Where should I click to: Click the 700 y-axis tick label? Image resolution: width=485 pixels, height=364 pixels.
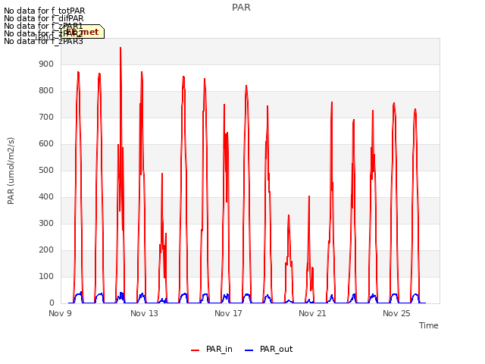[x=46, y=118]
